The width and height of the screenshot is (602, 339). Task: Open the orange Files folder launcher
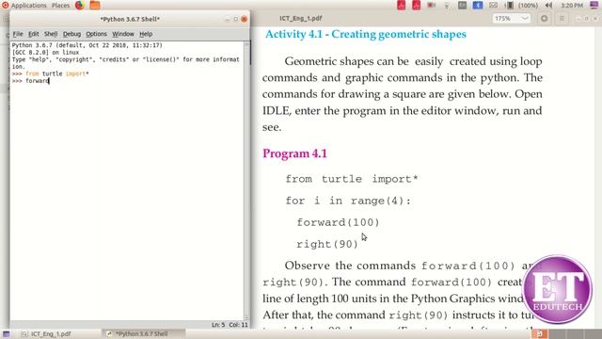pos(95,6)
